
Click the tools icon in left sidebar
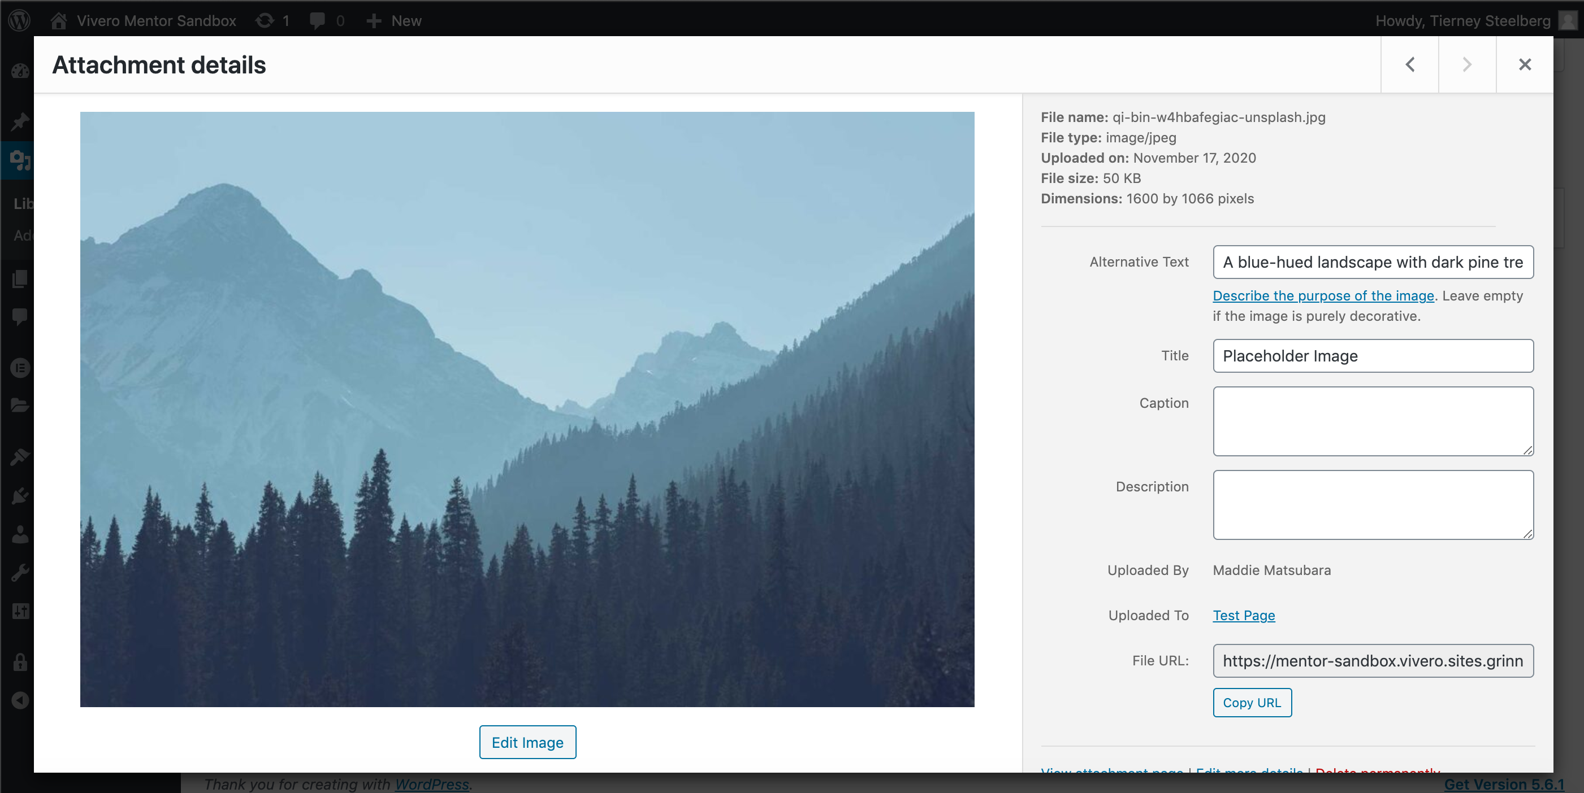18,570
